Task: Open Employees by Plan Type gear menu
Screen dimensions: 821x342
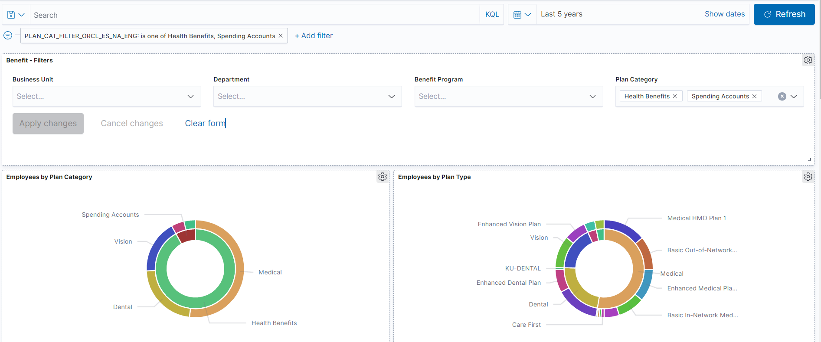Action: [808, 177]
